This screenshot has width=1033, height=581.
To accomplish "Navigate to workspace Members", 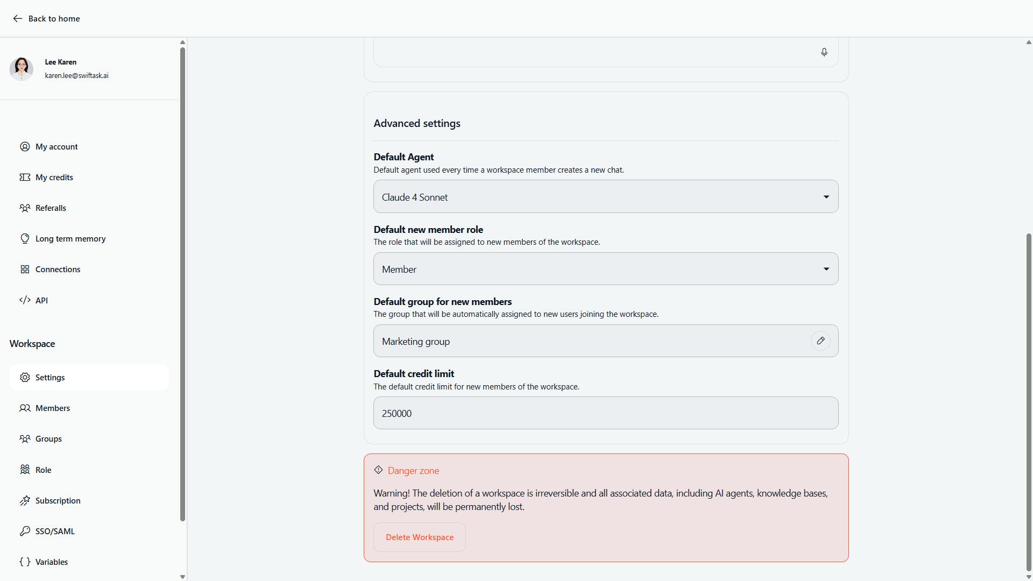I will [52, 408].
